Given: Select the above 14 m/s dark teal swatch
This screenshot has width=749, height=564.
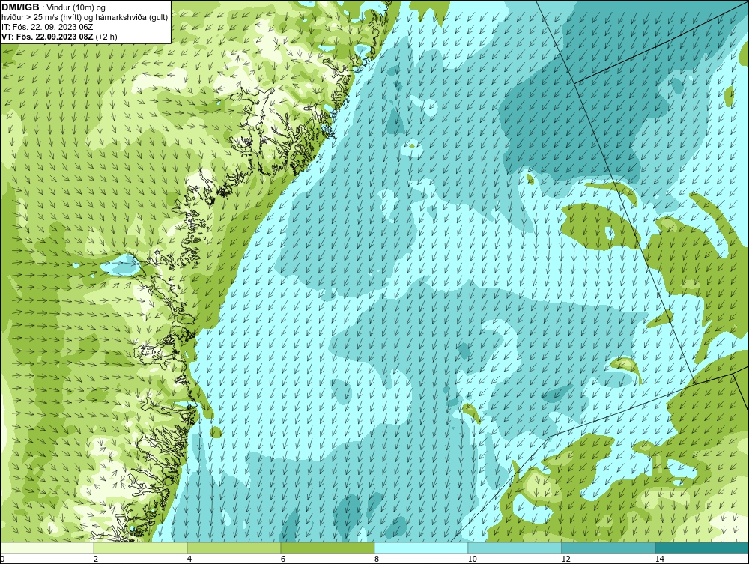Looking at the screenshot, I should 703,548.
